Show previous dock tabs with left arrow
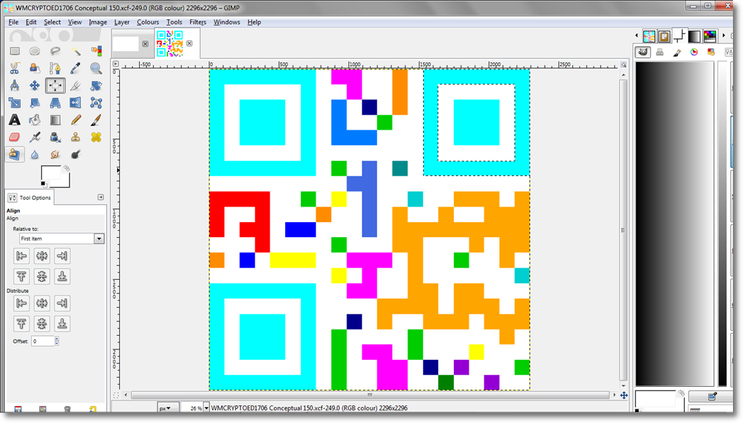The image size is (744, 424). [637, 36]
